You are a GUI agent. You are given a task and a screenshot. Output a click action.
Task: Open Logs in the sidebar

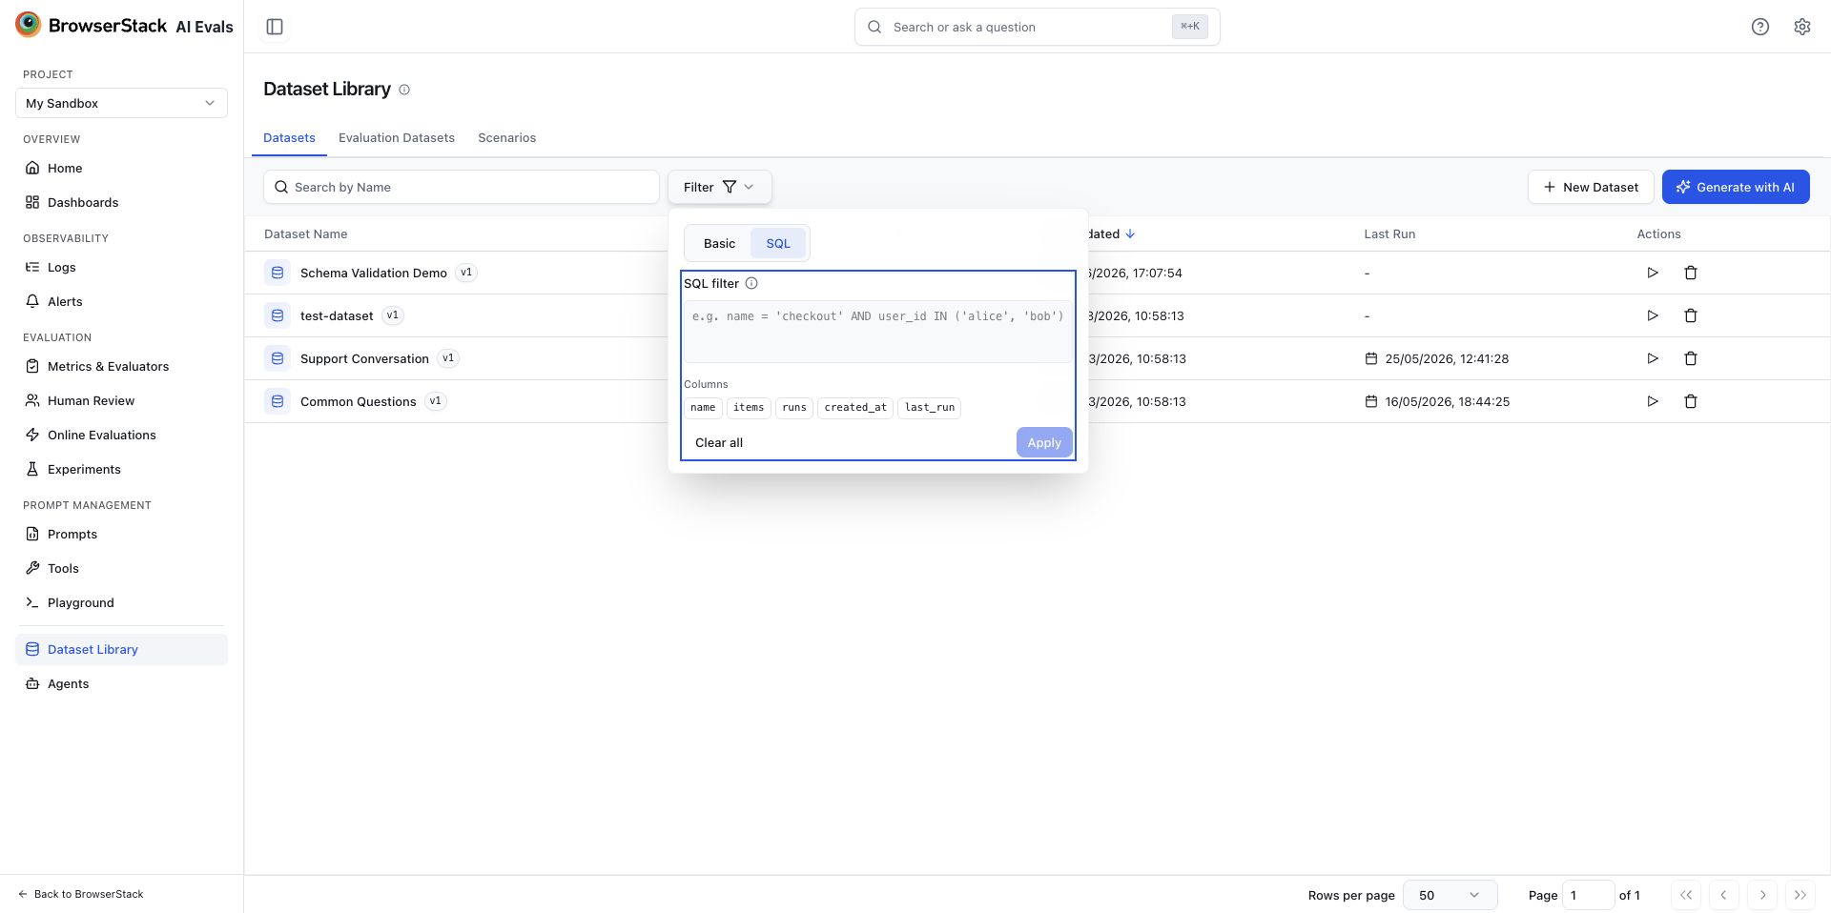[x=121, y=267]
